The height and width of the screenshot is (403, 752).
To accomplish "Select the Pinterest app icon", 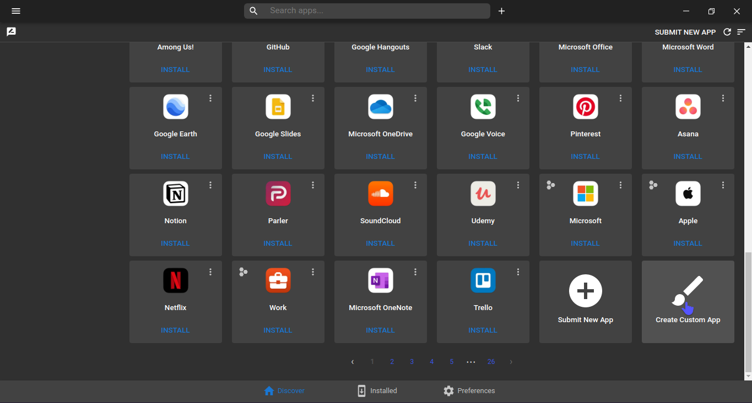I will coord(586,107).
